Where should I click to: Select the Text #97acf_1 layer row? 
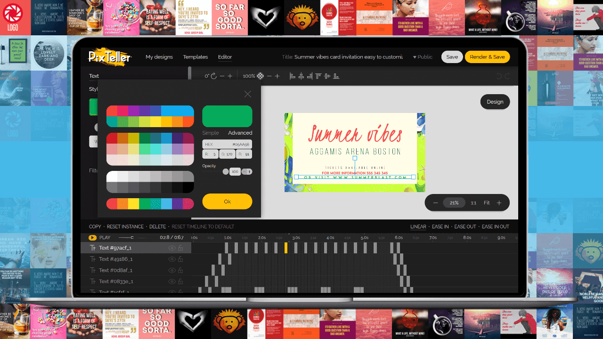tap(136, 248)
